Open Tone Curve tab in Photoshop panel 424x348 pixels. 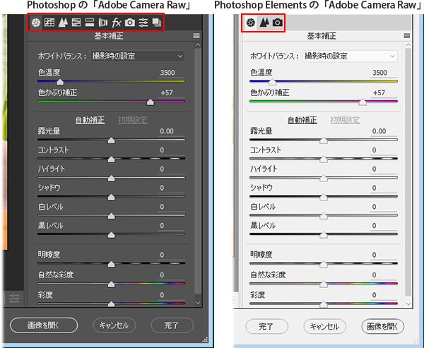[x=49, y=23]
